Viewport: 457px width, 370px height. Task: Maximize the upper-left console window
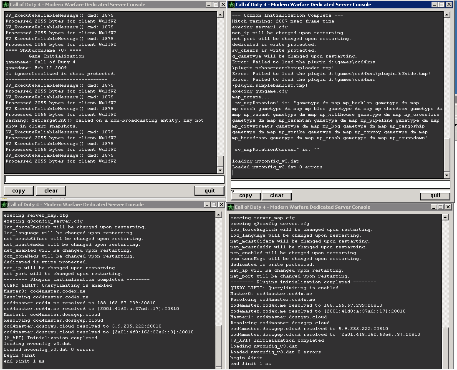pos(215,4)
